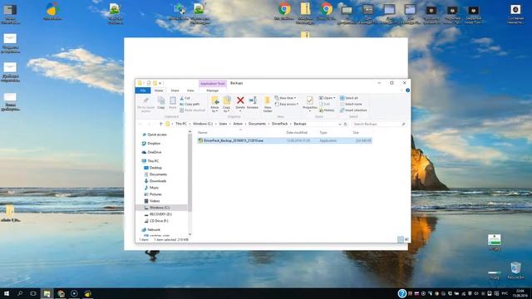Select Pictures in navigation pane
This screenshot has height=299, width=532.
pyautogui.click(x=153, y=194)
